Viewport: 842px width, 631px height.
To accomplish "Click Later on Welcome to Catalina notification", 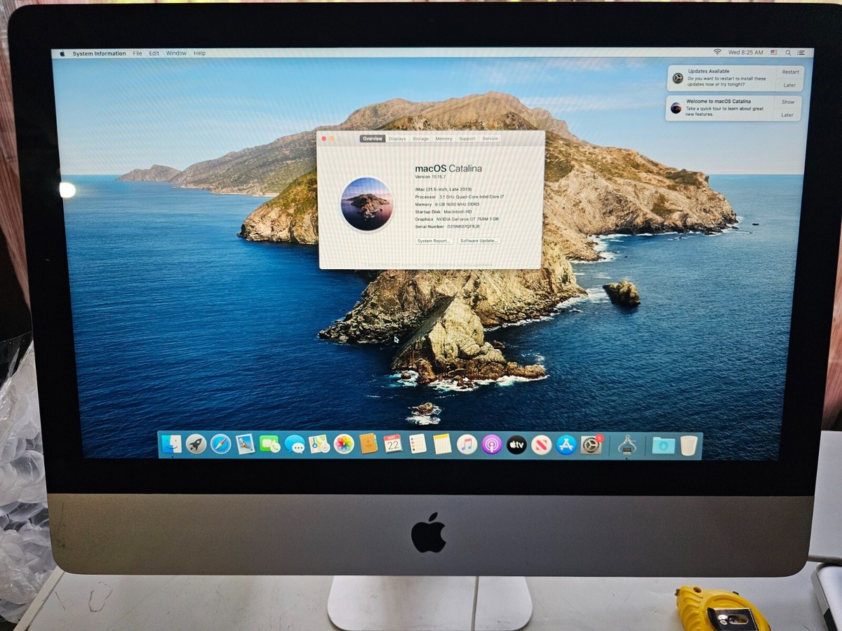I will (x=788, y=115).
